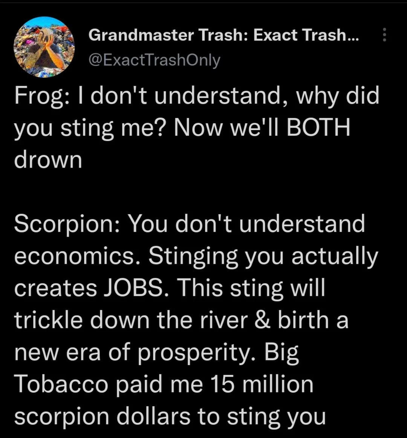Click the last line "scorpion dollars to sting you"
Screen dimensions: 407x438
click(170, 417)
